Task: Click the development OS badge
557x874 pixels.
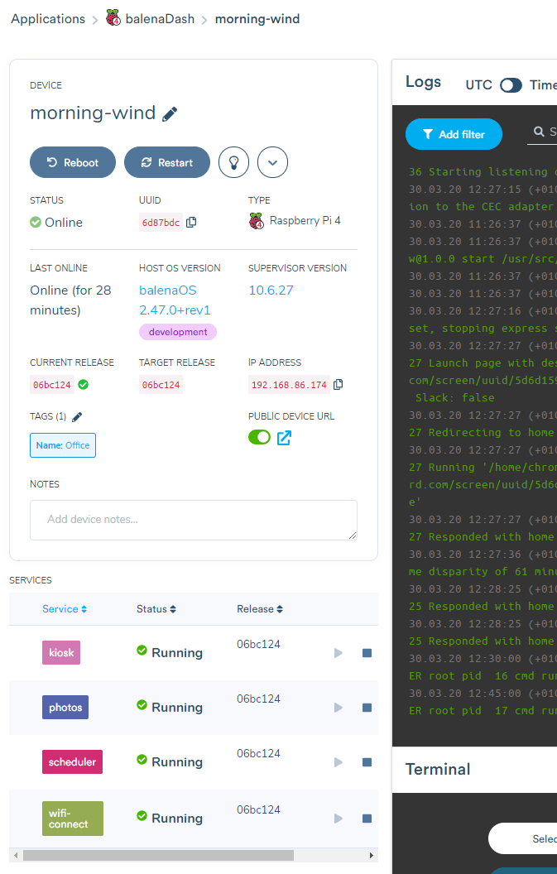Action: point(178,332)
